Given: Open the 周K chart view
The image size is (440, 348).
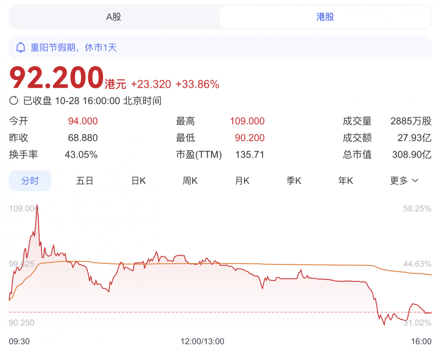Looking at the screenshot, I should [191, 181].
